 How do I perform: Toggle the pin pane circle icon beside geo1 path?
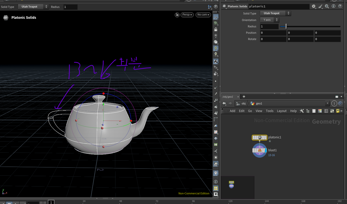(x=340, y=103)
